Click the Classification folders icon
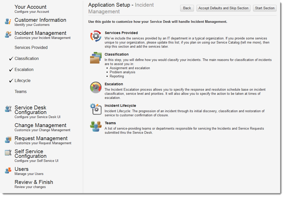Image resolution: width=284 pixels, height=197 pixels. tap(96, 58)
